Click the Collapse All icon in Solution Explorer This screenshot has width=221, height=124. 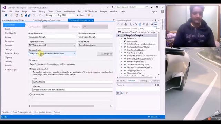point(144,24)
